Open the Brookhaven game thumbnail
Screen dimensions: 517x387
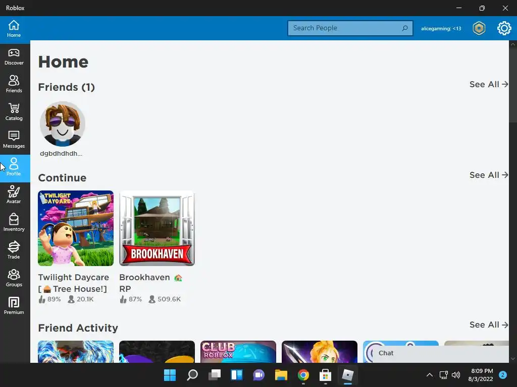coord(157,228)
